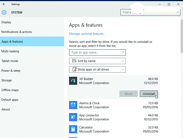Click the 72.0 KB size value
Viewport: 183px width, 138px height.
click(153, 103)
